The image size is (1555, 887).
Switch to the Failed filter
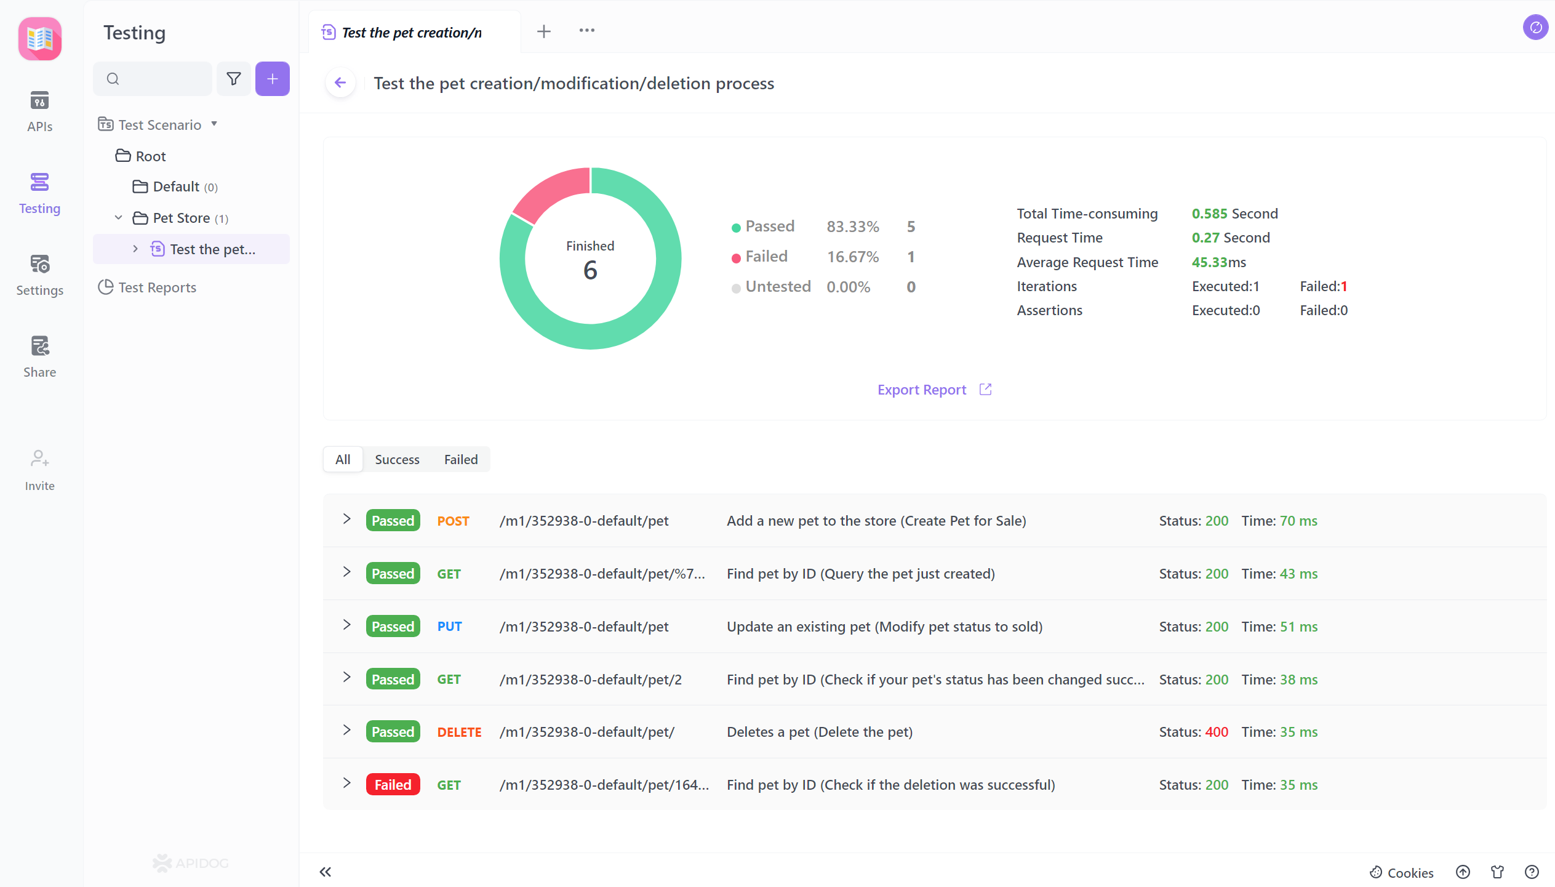click(460, 459)
